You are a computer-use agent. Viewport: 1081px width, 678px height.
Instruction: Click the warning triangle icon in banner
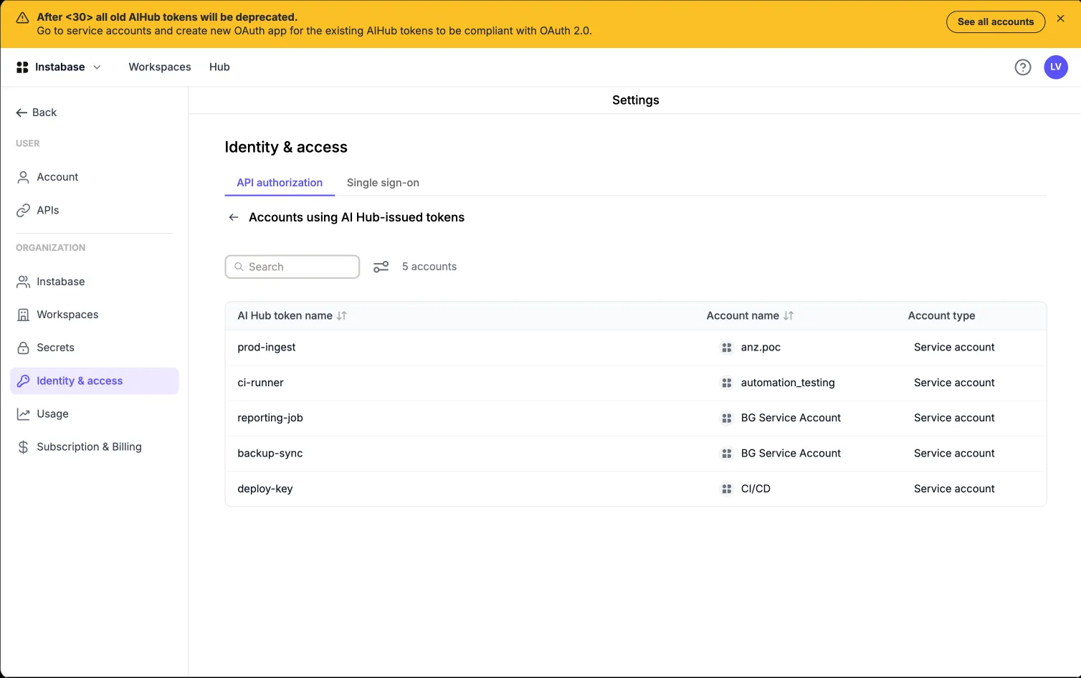22,18
